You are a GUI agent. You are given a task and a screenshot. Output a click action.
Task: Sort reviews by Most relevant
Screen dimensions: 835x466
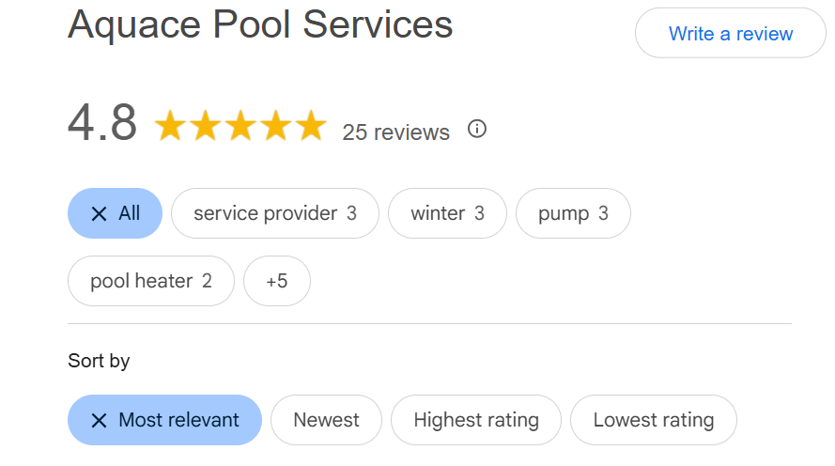164,420
